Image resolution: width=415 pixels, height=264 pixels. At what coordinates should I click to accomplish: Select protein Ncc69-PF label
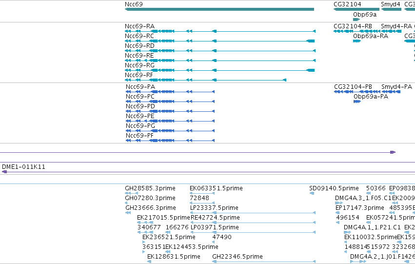pos(140,136)
